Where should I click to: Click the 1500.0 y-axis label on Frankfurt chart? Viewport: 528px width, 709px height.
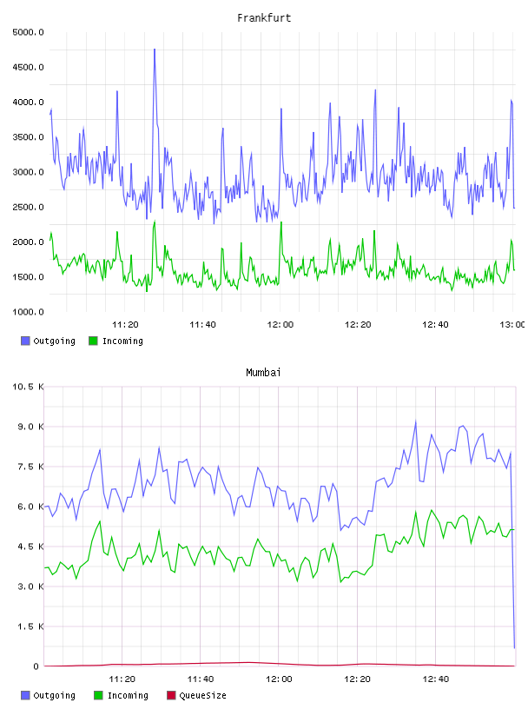point(28,277)
